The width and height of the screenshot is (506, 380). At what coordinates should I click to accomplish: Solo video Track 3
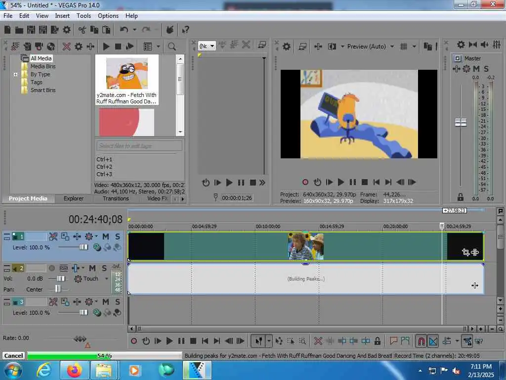[x=118, y=302]
